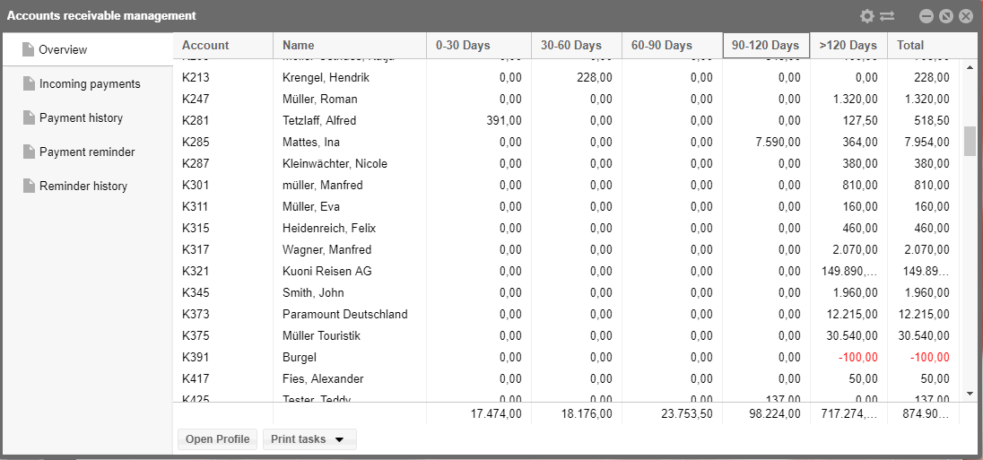
Task: Select row Krengel, Hendrik
Action: (566, 78)
